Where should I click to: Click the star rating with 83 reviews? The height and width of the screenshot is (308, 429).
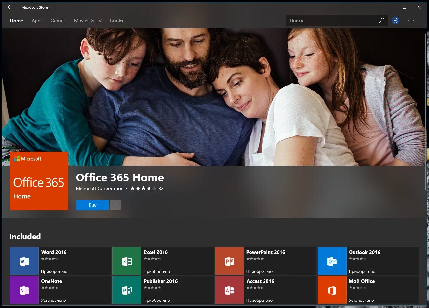(x=147, y=189)
